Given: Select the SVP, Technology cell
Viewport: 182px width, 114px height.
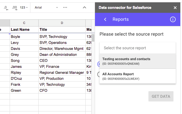Looking at the screenshot, I should (x=62, y=37).
